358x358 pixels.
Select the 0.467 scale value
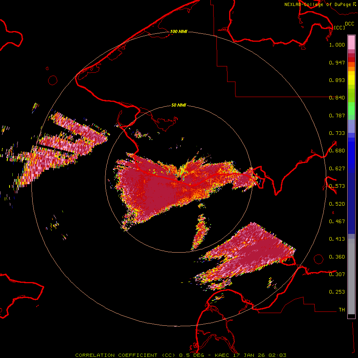pyautogui.click(x=337, y=222)
